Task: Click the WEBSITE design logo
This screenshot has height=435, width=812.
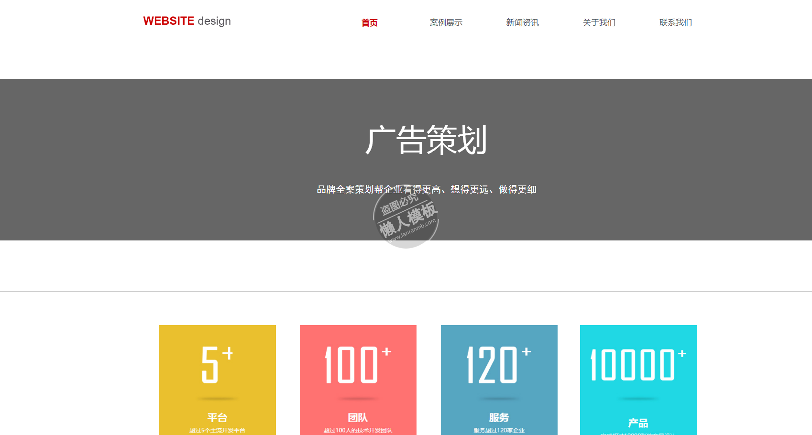Action: tap(187, 21)
